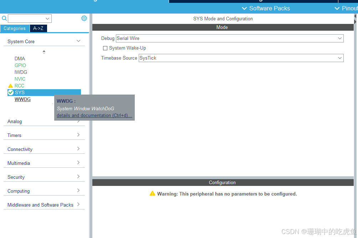Click the Mode section header
Viewport: 358px width, 238px height.
coord(223,27)
